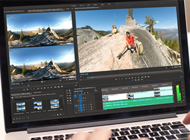Select the Selection arrow tool in Tools panel
This screenshot has width=190, height=140.
point(67,91)
